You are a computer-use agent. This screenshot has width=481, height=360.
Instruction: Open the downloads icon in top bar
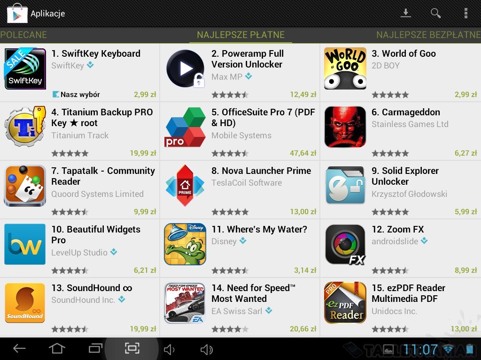pyautogui.click(x=405, y=13)
